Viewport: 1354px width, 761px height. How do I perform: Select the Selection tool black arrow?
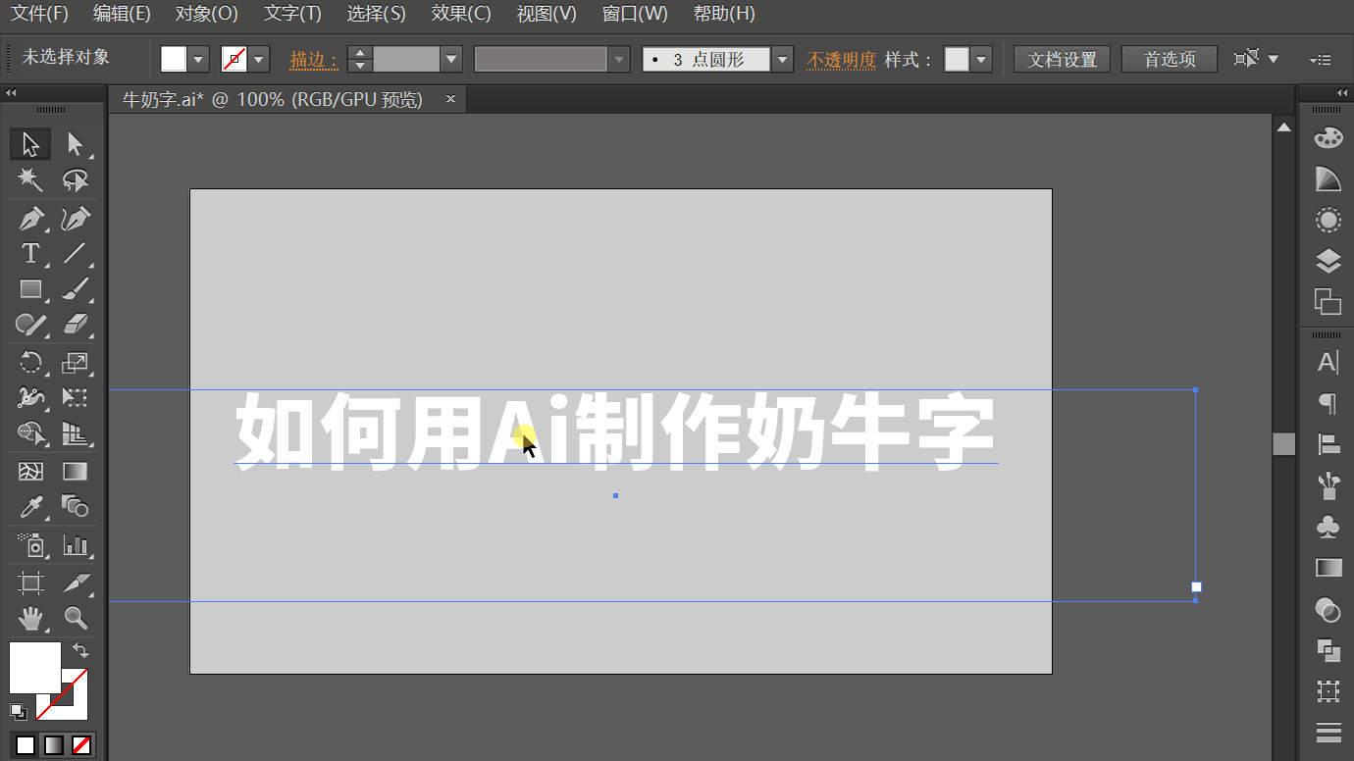pos(30,144)
